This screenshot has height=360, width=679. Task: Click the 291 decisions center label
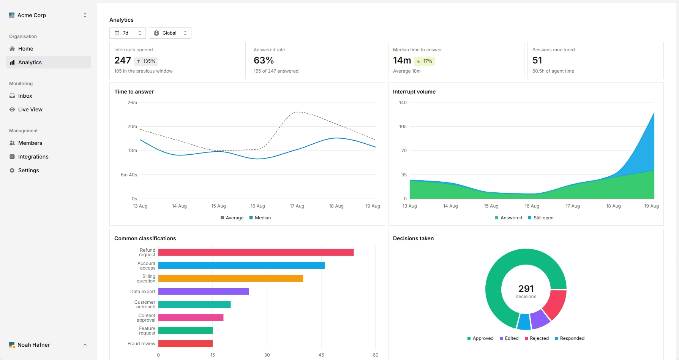[x=526, y=291]
